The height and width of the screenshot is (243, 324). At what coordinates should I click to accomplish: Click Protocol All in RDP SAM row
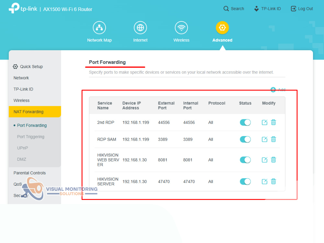coord(211,139)
